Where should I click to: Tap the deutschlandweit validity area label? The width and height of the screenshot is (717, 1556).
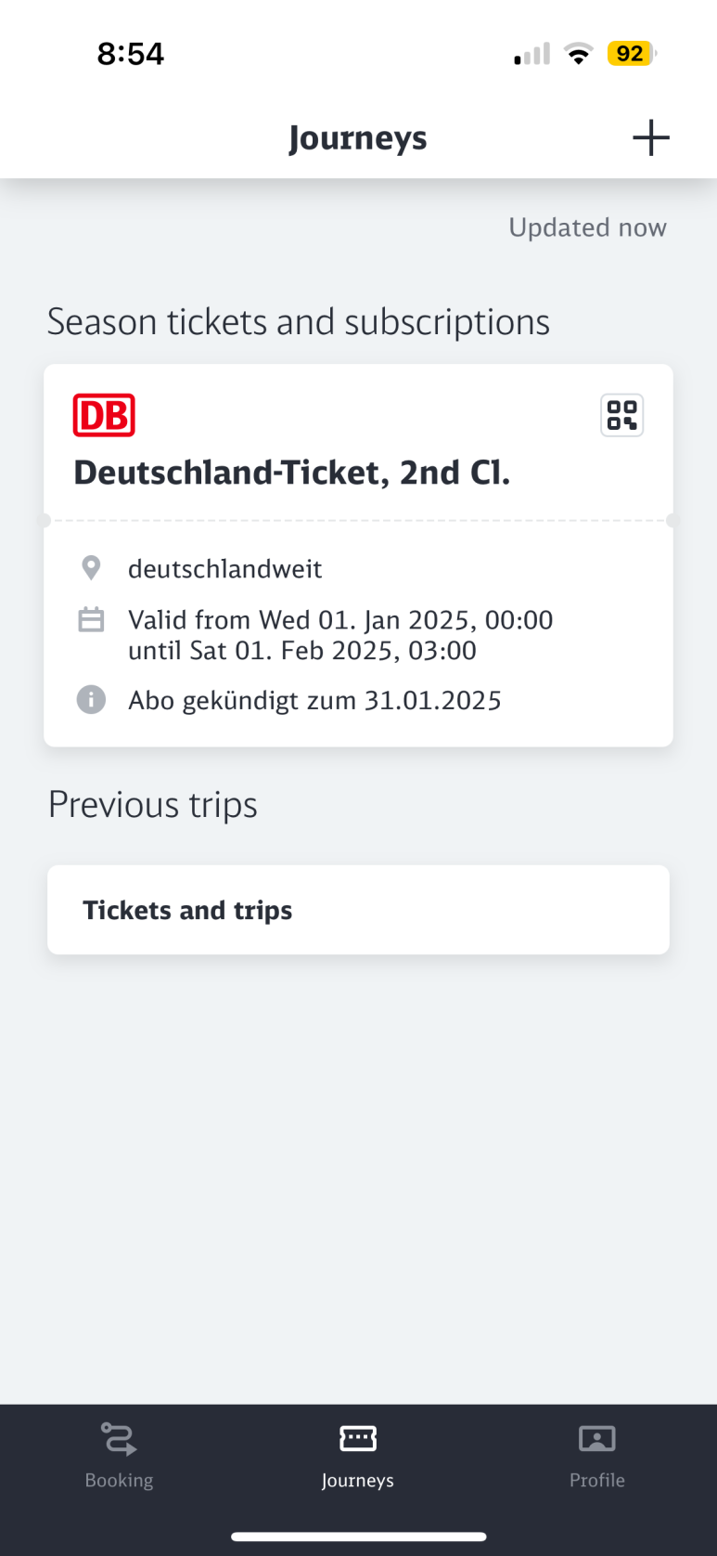coord(225,568)
